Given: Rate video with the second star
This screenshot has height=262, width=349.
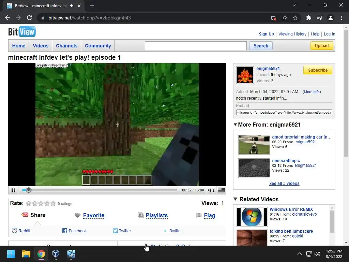Looking at the screenshot, I should [x=35, y=203].
